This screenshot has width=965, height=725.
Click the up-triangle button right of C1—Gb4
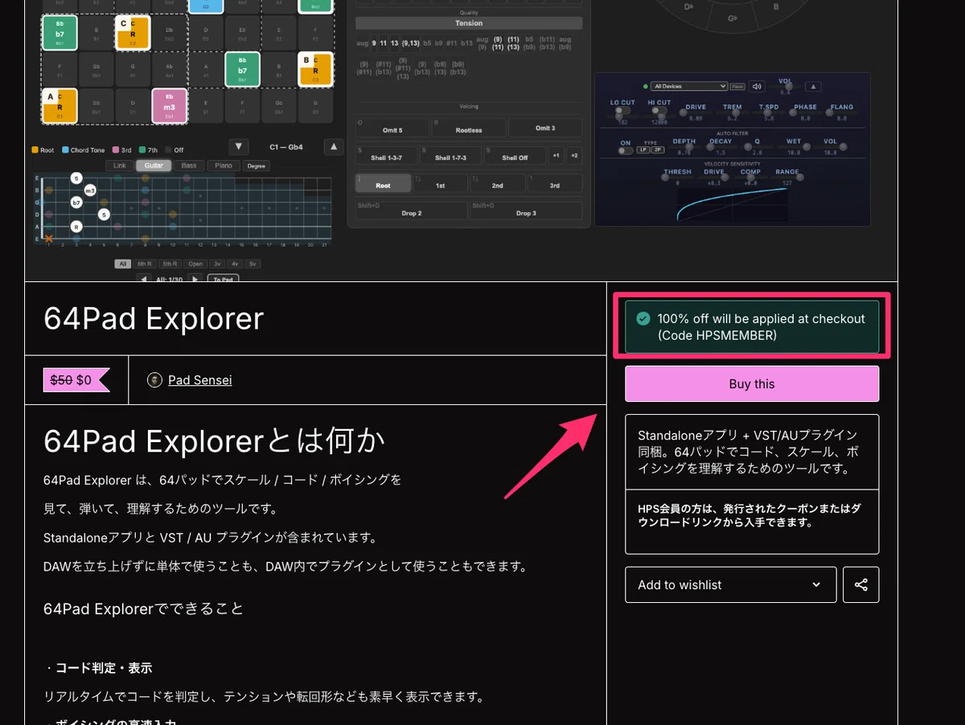(334, 146)
